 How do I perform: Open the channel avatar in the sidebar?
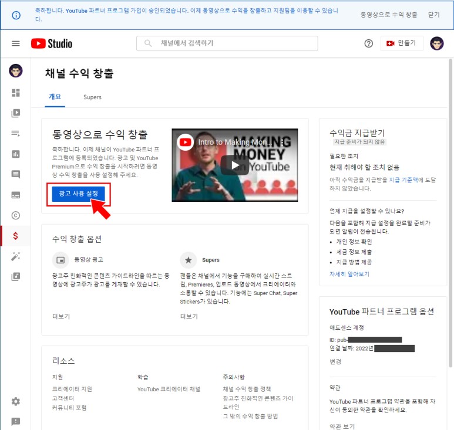[16, 70]
